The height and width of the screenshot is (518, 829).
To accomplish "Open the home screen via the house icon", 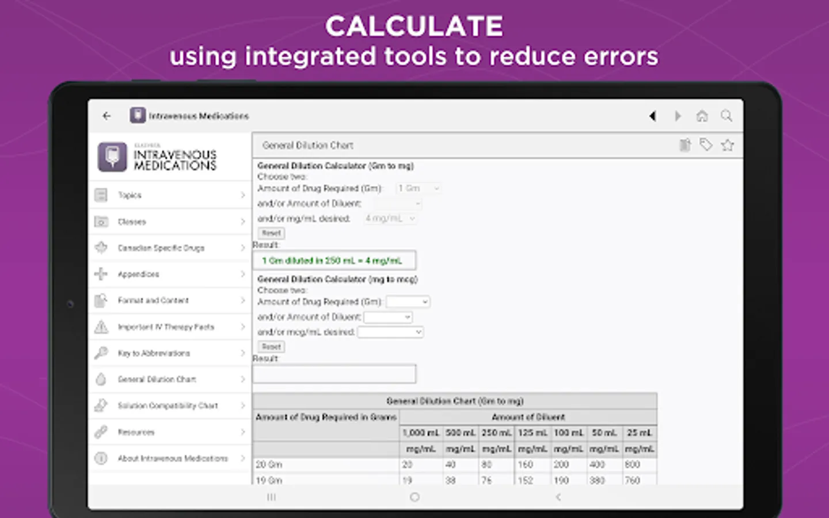I will coord(702,116).
